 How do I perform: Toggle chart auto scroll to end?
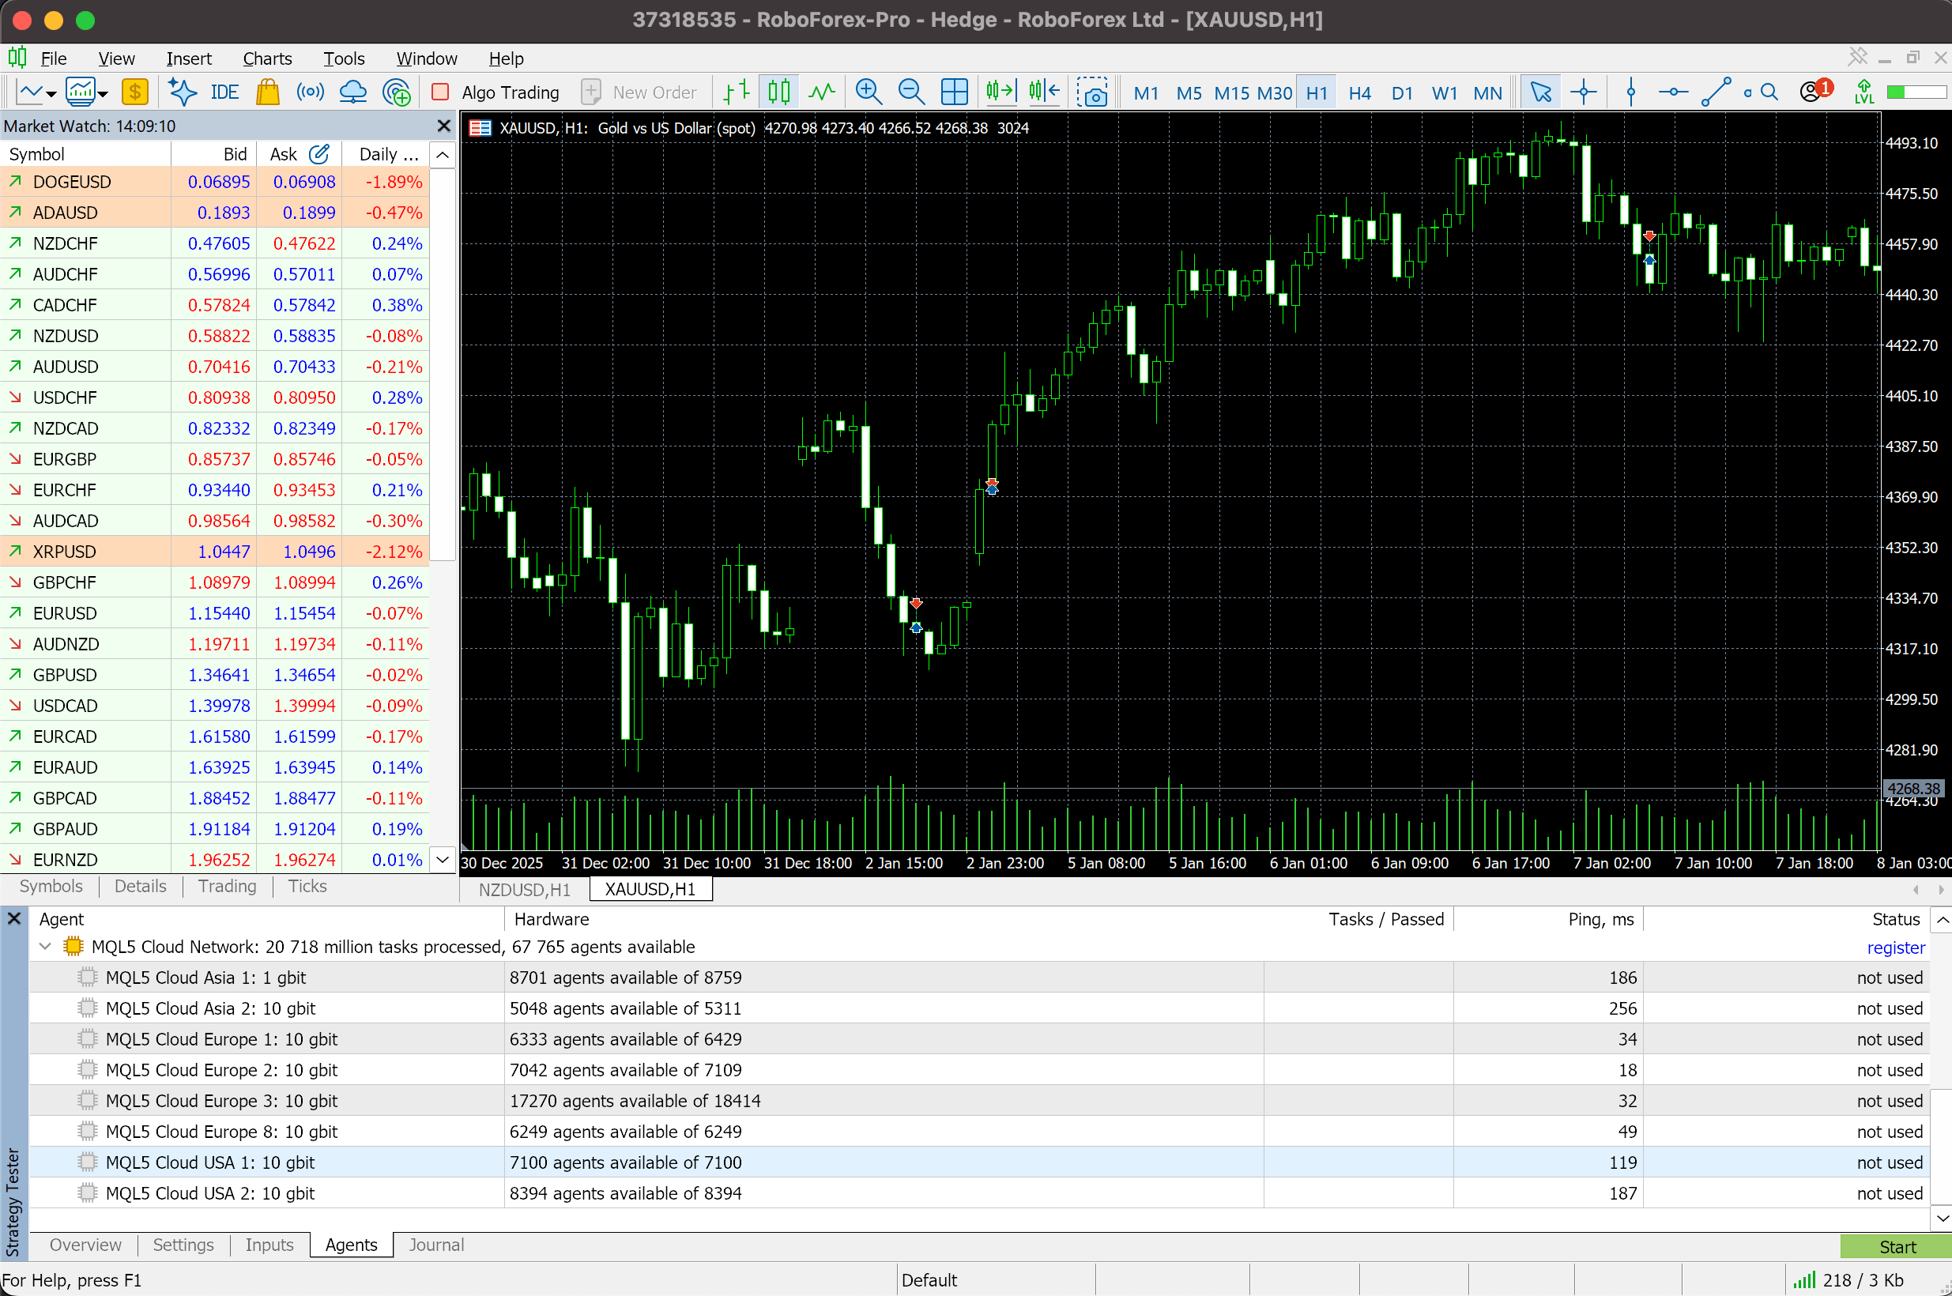[x=1000, y=92]
